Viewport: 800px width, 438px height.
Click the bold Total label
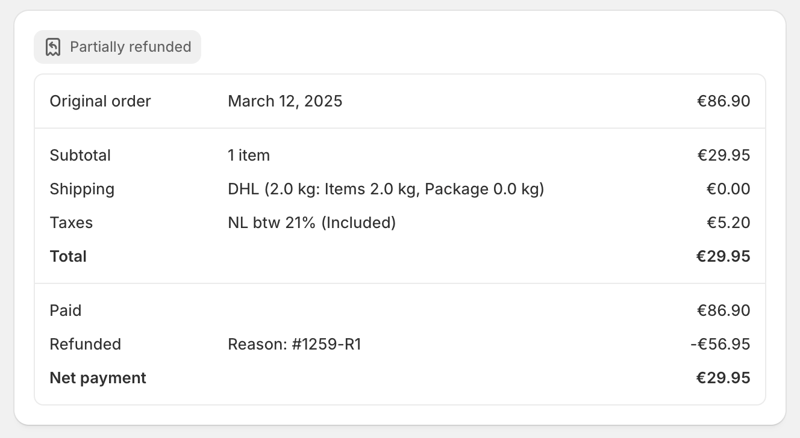[x=68, y=256]
